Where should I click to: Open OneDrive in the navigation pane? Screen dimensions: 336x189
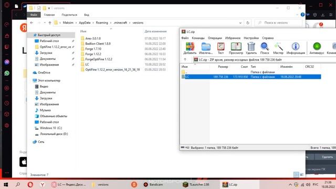point(44,72)
